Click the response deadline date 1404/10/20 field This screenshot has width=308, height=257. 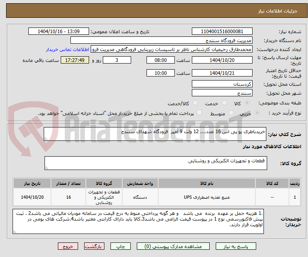point(222,60)
